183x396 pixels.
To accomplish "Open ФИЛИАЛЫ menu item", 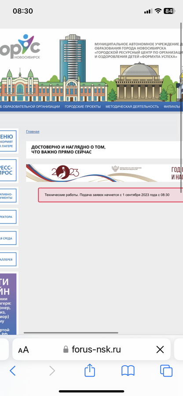I will 172,106.
